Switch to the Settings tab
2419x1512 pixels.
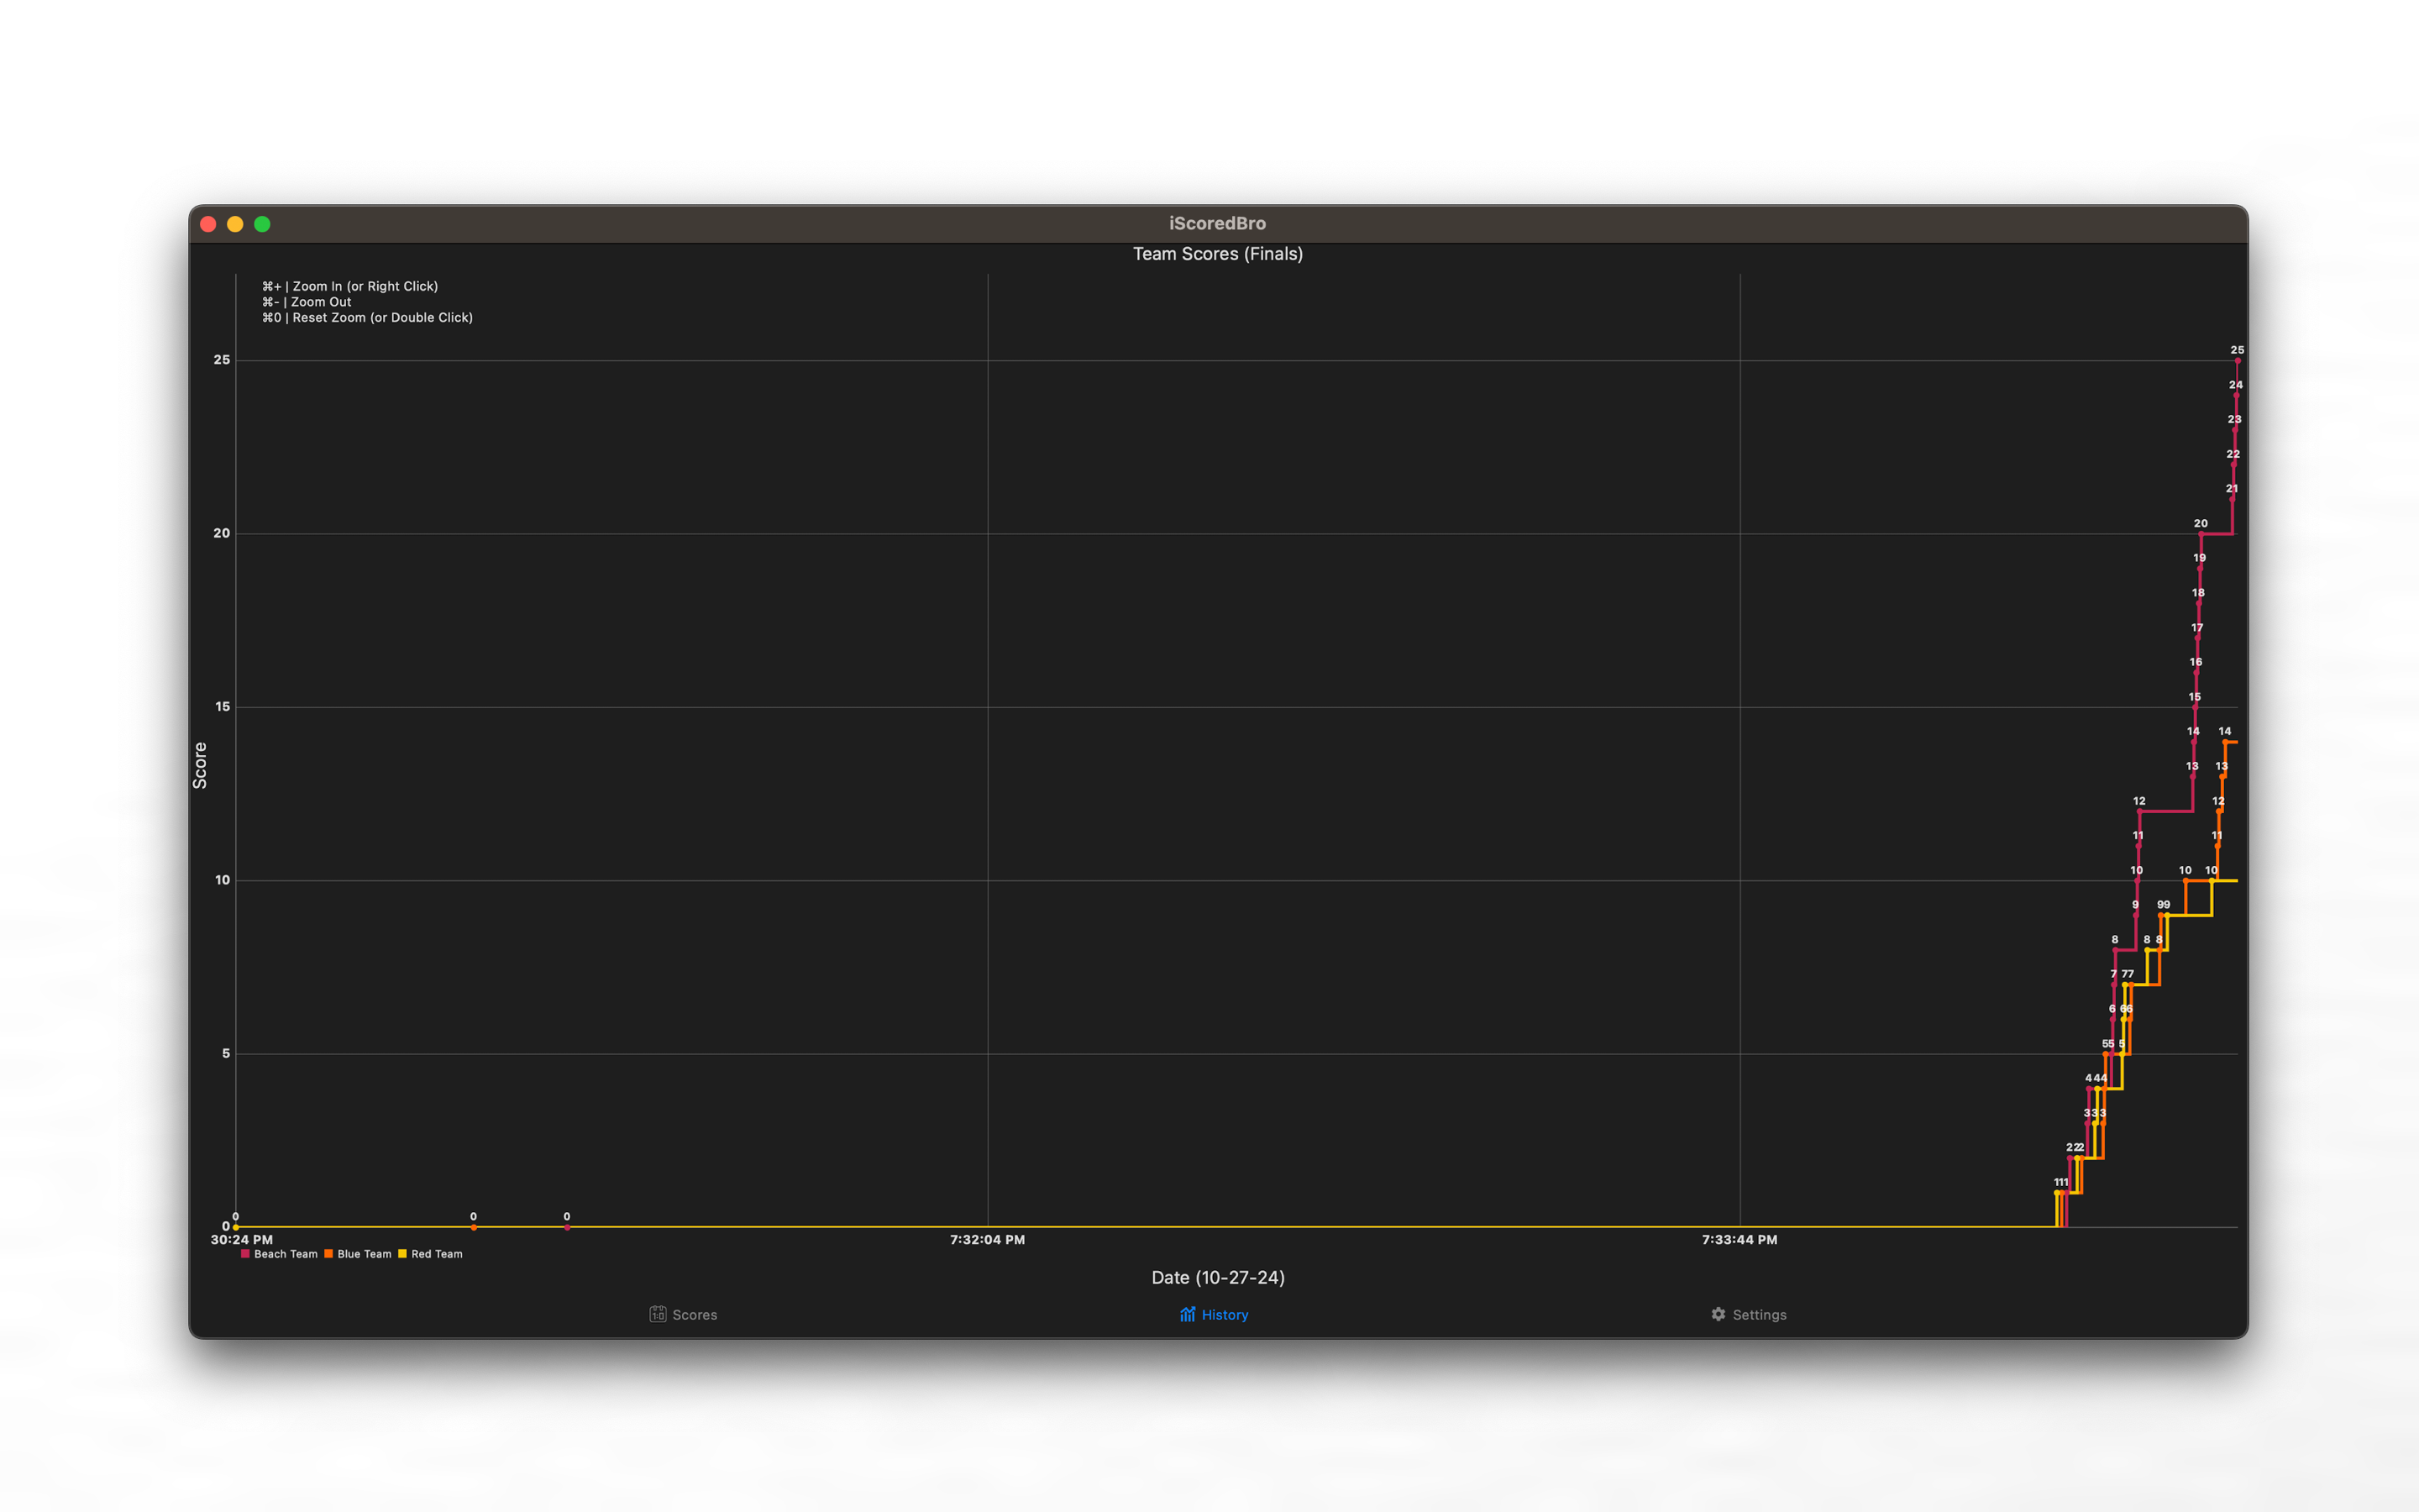tap(1748, 1314)
